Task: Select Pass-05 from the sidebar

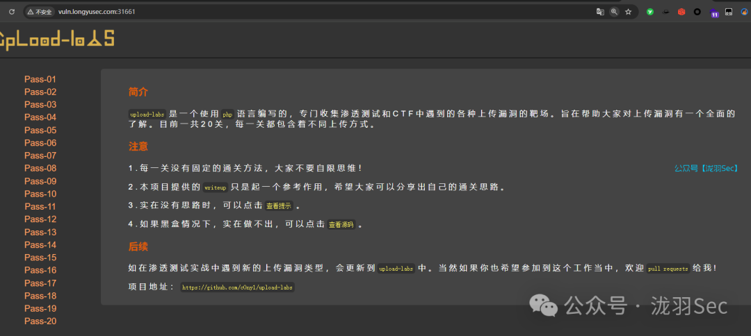Action: [x=40, y=131]
